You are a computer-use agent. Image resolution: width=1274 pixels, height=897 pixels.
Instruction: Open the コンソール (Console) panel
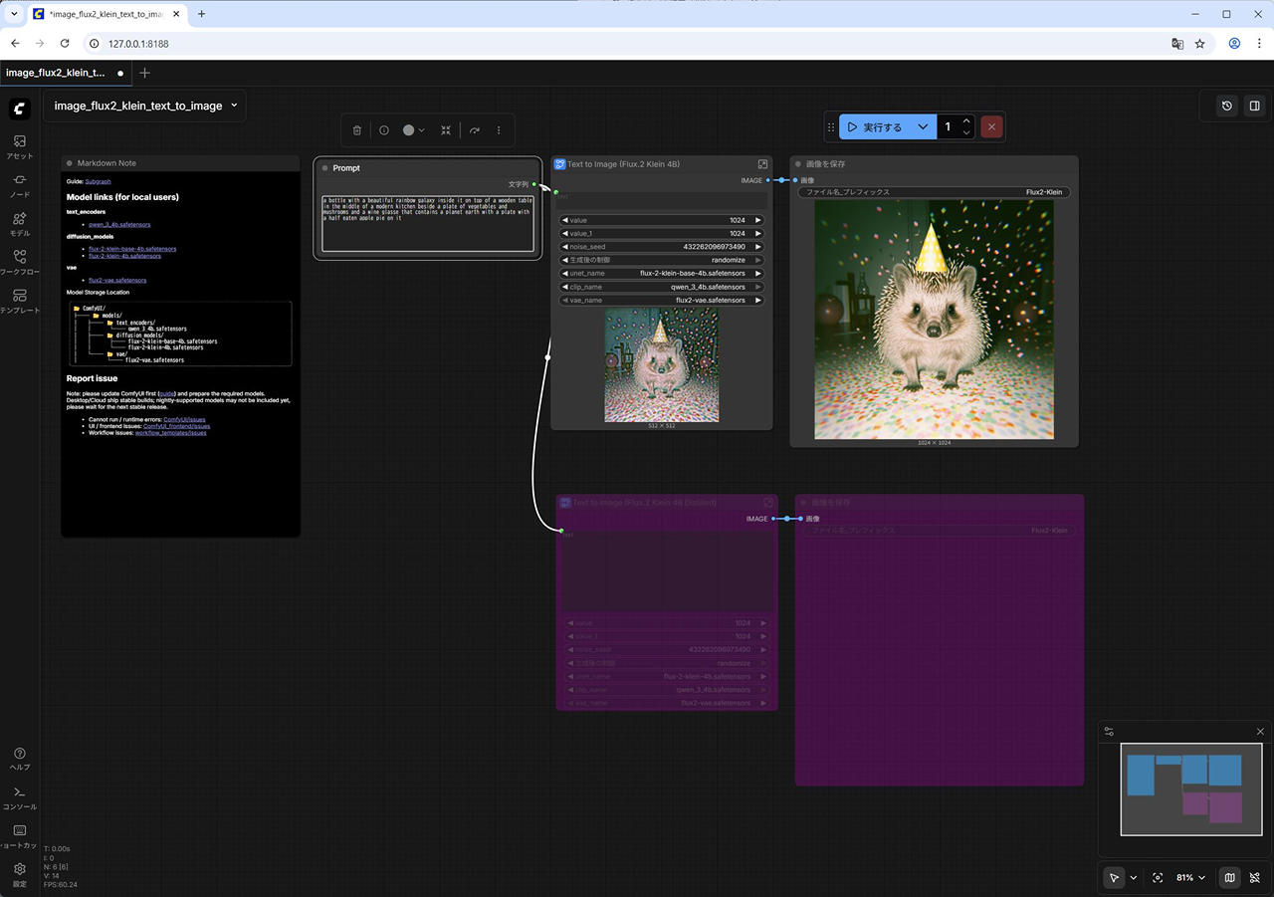click(20, 797)
